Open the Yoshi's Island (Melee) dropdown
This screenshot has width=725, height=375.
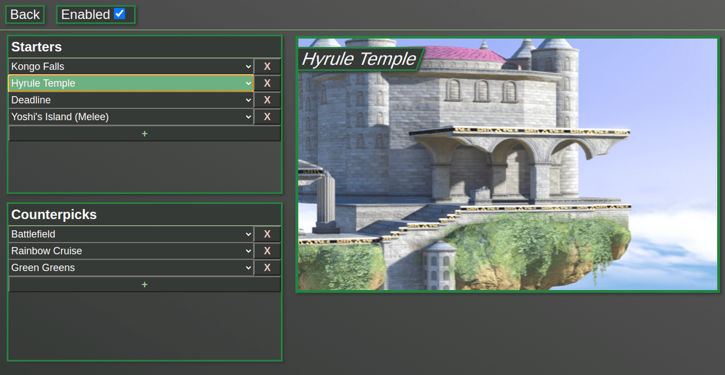pyautogui.click(x=131, y=117)
